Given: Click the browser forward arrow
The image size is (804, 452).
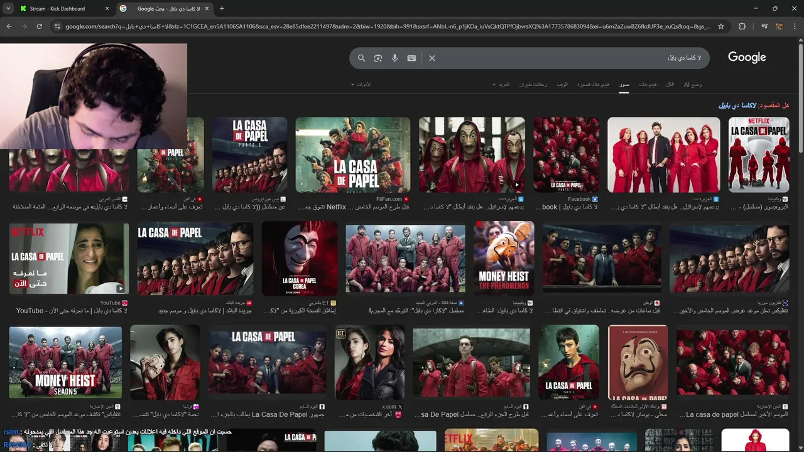Looking at the screenshot, I should click(24, 26).
